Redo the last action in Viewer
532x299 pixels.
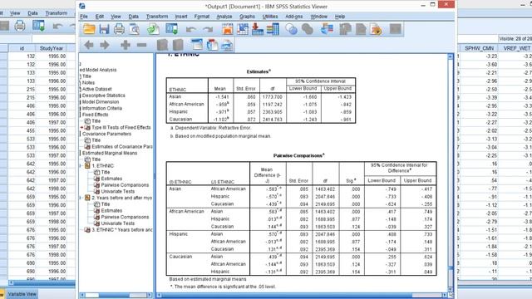pyautogui.click(x=208, y=30)
